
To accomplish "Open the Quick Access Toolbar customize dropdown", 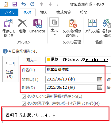I will pyautogui.click(x=58, y=5).
